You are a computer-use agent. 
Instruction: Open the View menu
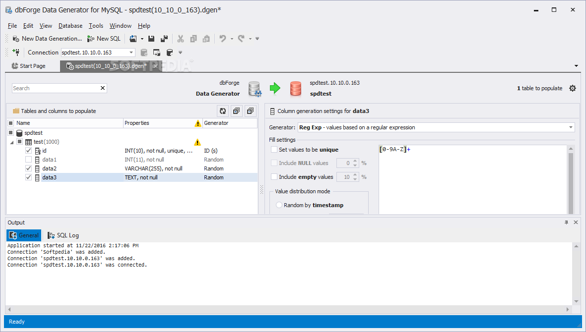pos(46,26)
